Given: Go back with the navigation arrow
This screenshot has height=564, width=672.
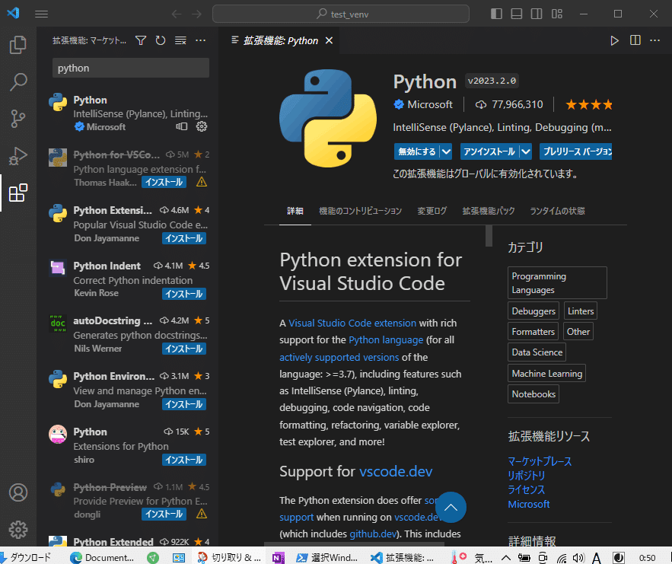Looking at the screenshot, I should point(177,14).
